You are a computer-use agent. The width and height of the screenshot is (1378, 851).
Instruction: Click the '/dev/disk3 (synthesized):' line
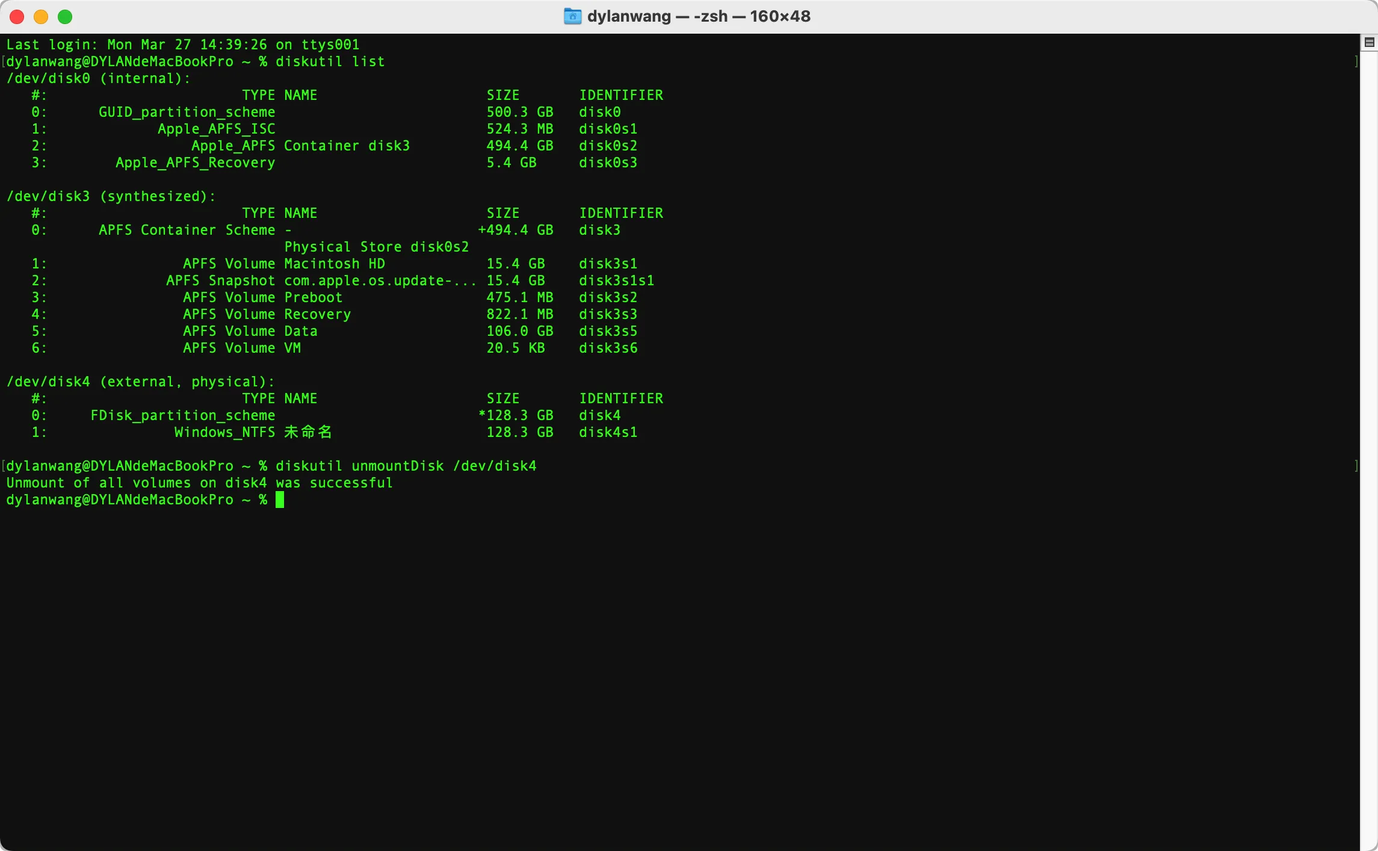coord(111,196)
